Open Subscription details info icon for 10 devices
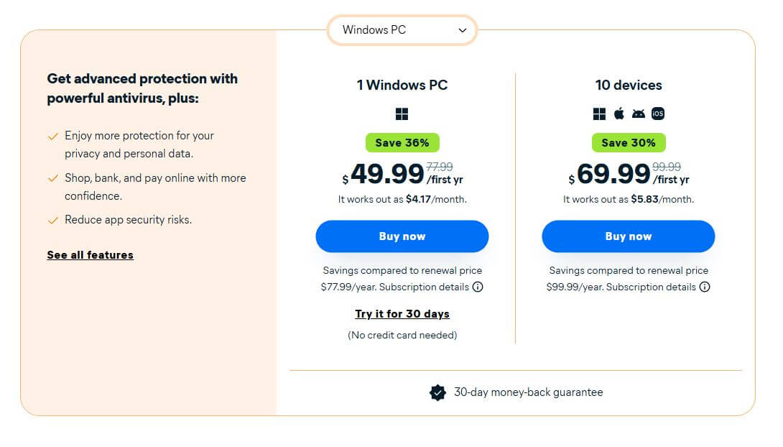 (705, 287)
